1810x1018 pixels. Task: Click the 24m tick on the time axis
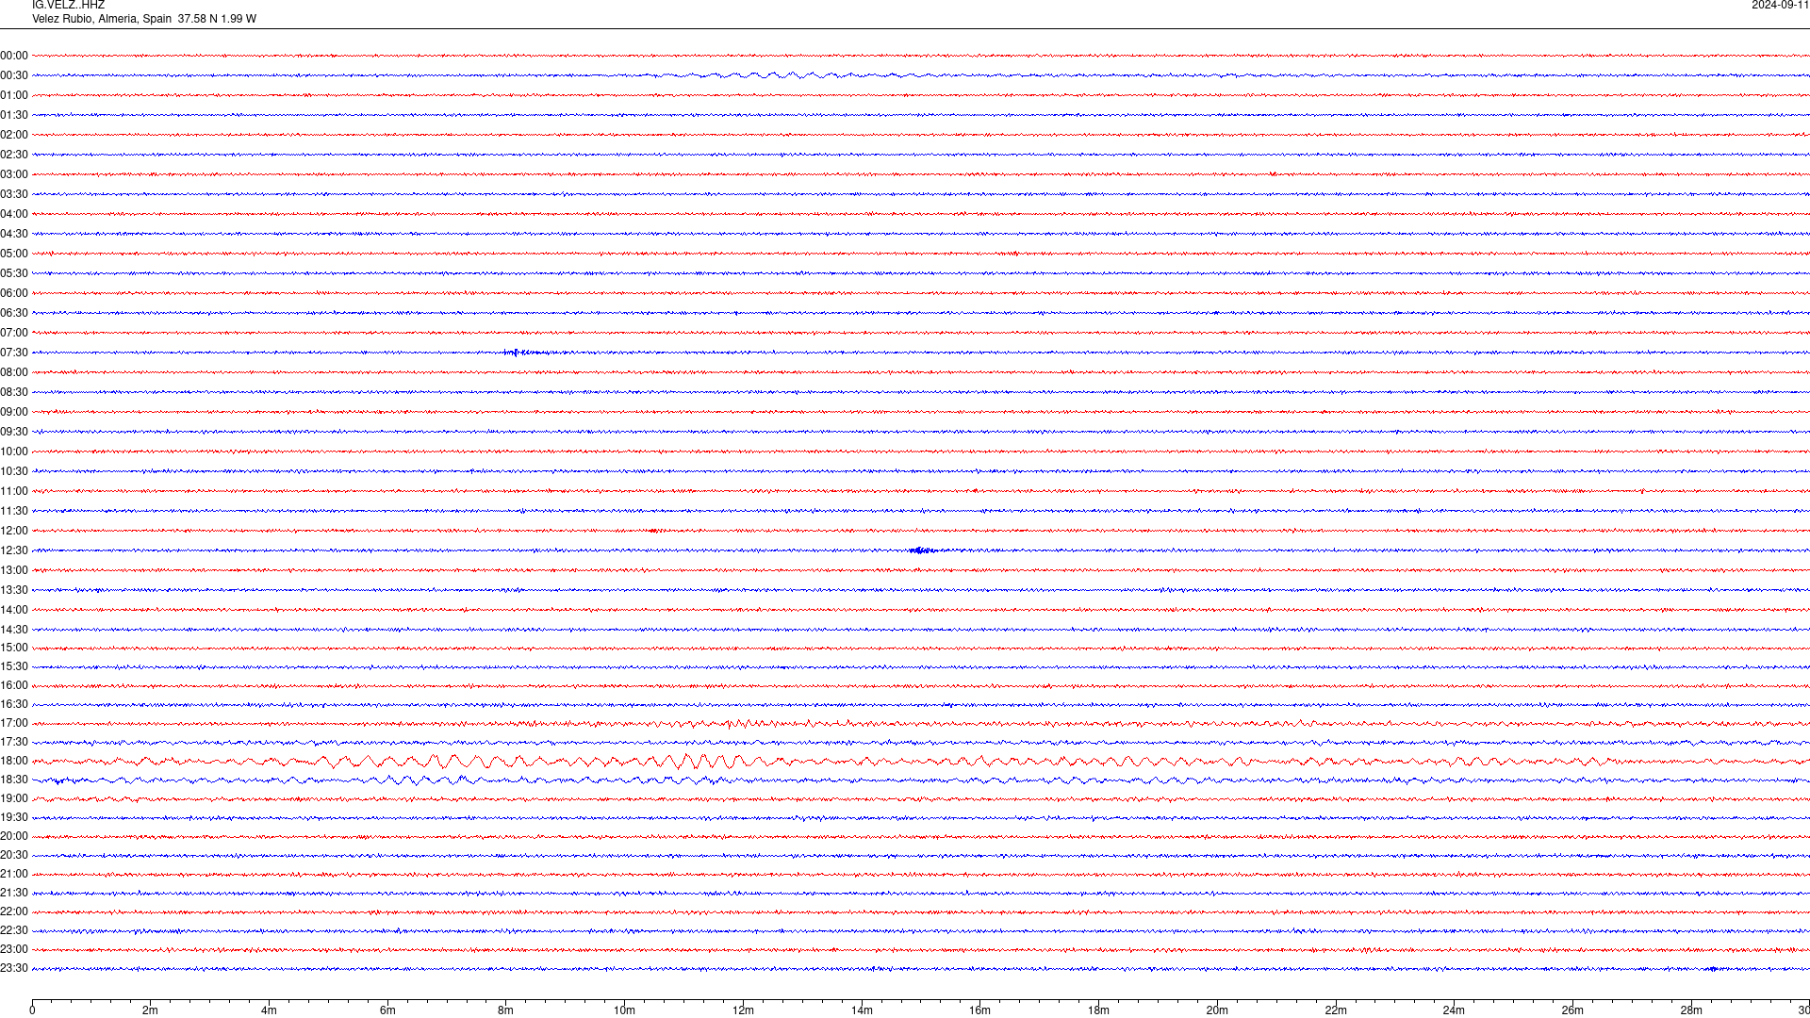tap(1454, 1010)
